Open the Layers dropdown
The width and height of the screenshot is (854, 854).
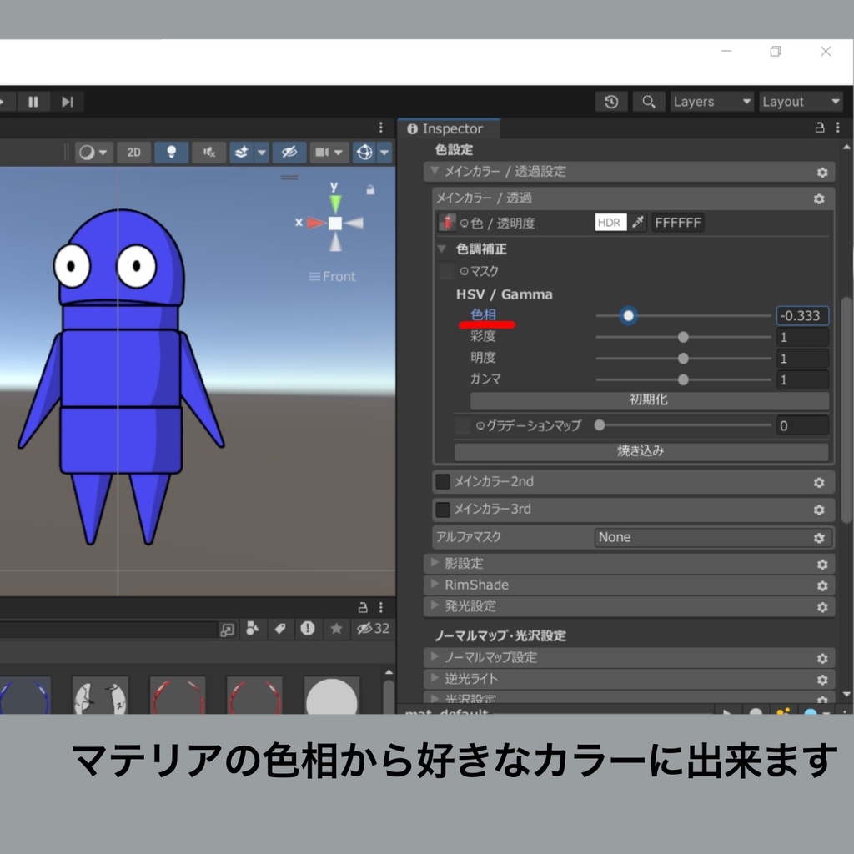point(711,101)
